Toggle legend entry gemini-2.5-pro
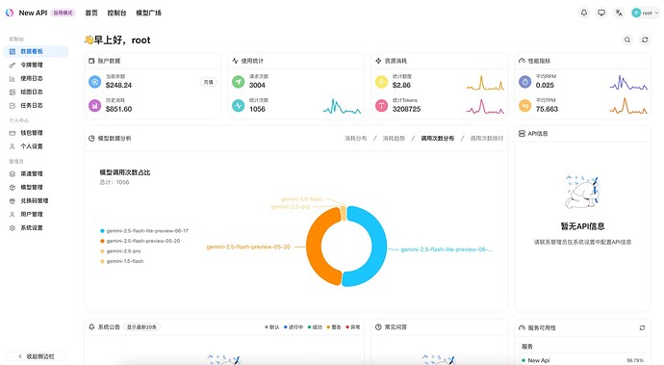Viewport: 664px width, 365px height. click(x=120, y=251)
